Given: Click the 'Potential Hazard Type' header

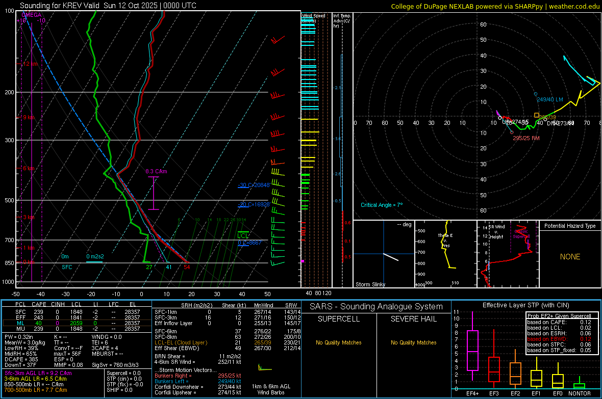Looking at the screenshot, I should coord(570,226).
